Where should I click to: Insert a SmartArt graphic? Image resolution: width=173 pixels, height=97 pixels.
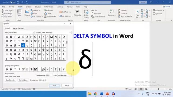point(49,11)
